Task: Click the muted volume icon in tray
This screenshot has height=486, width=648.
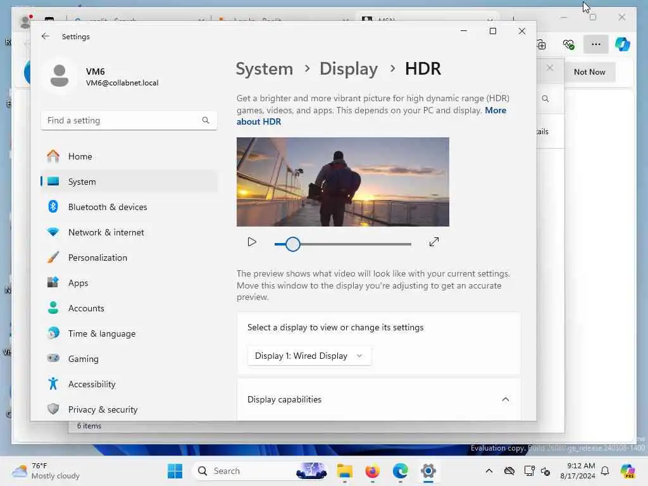Action: [545, 471]
